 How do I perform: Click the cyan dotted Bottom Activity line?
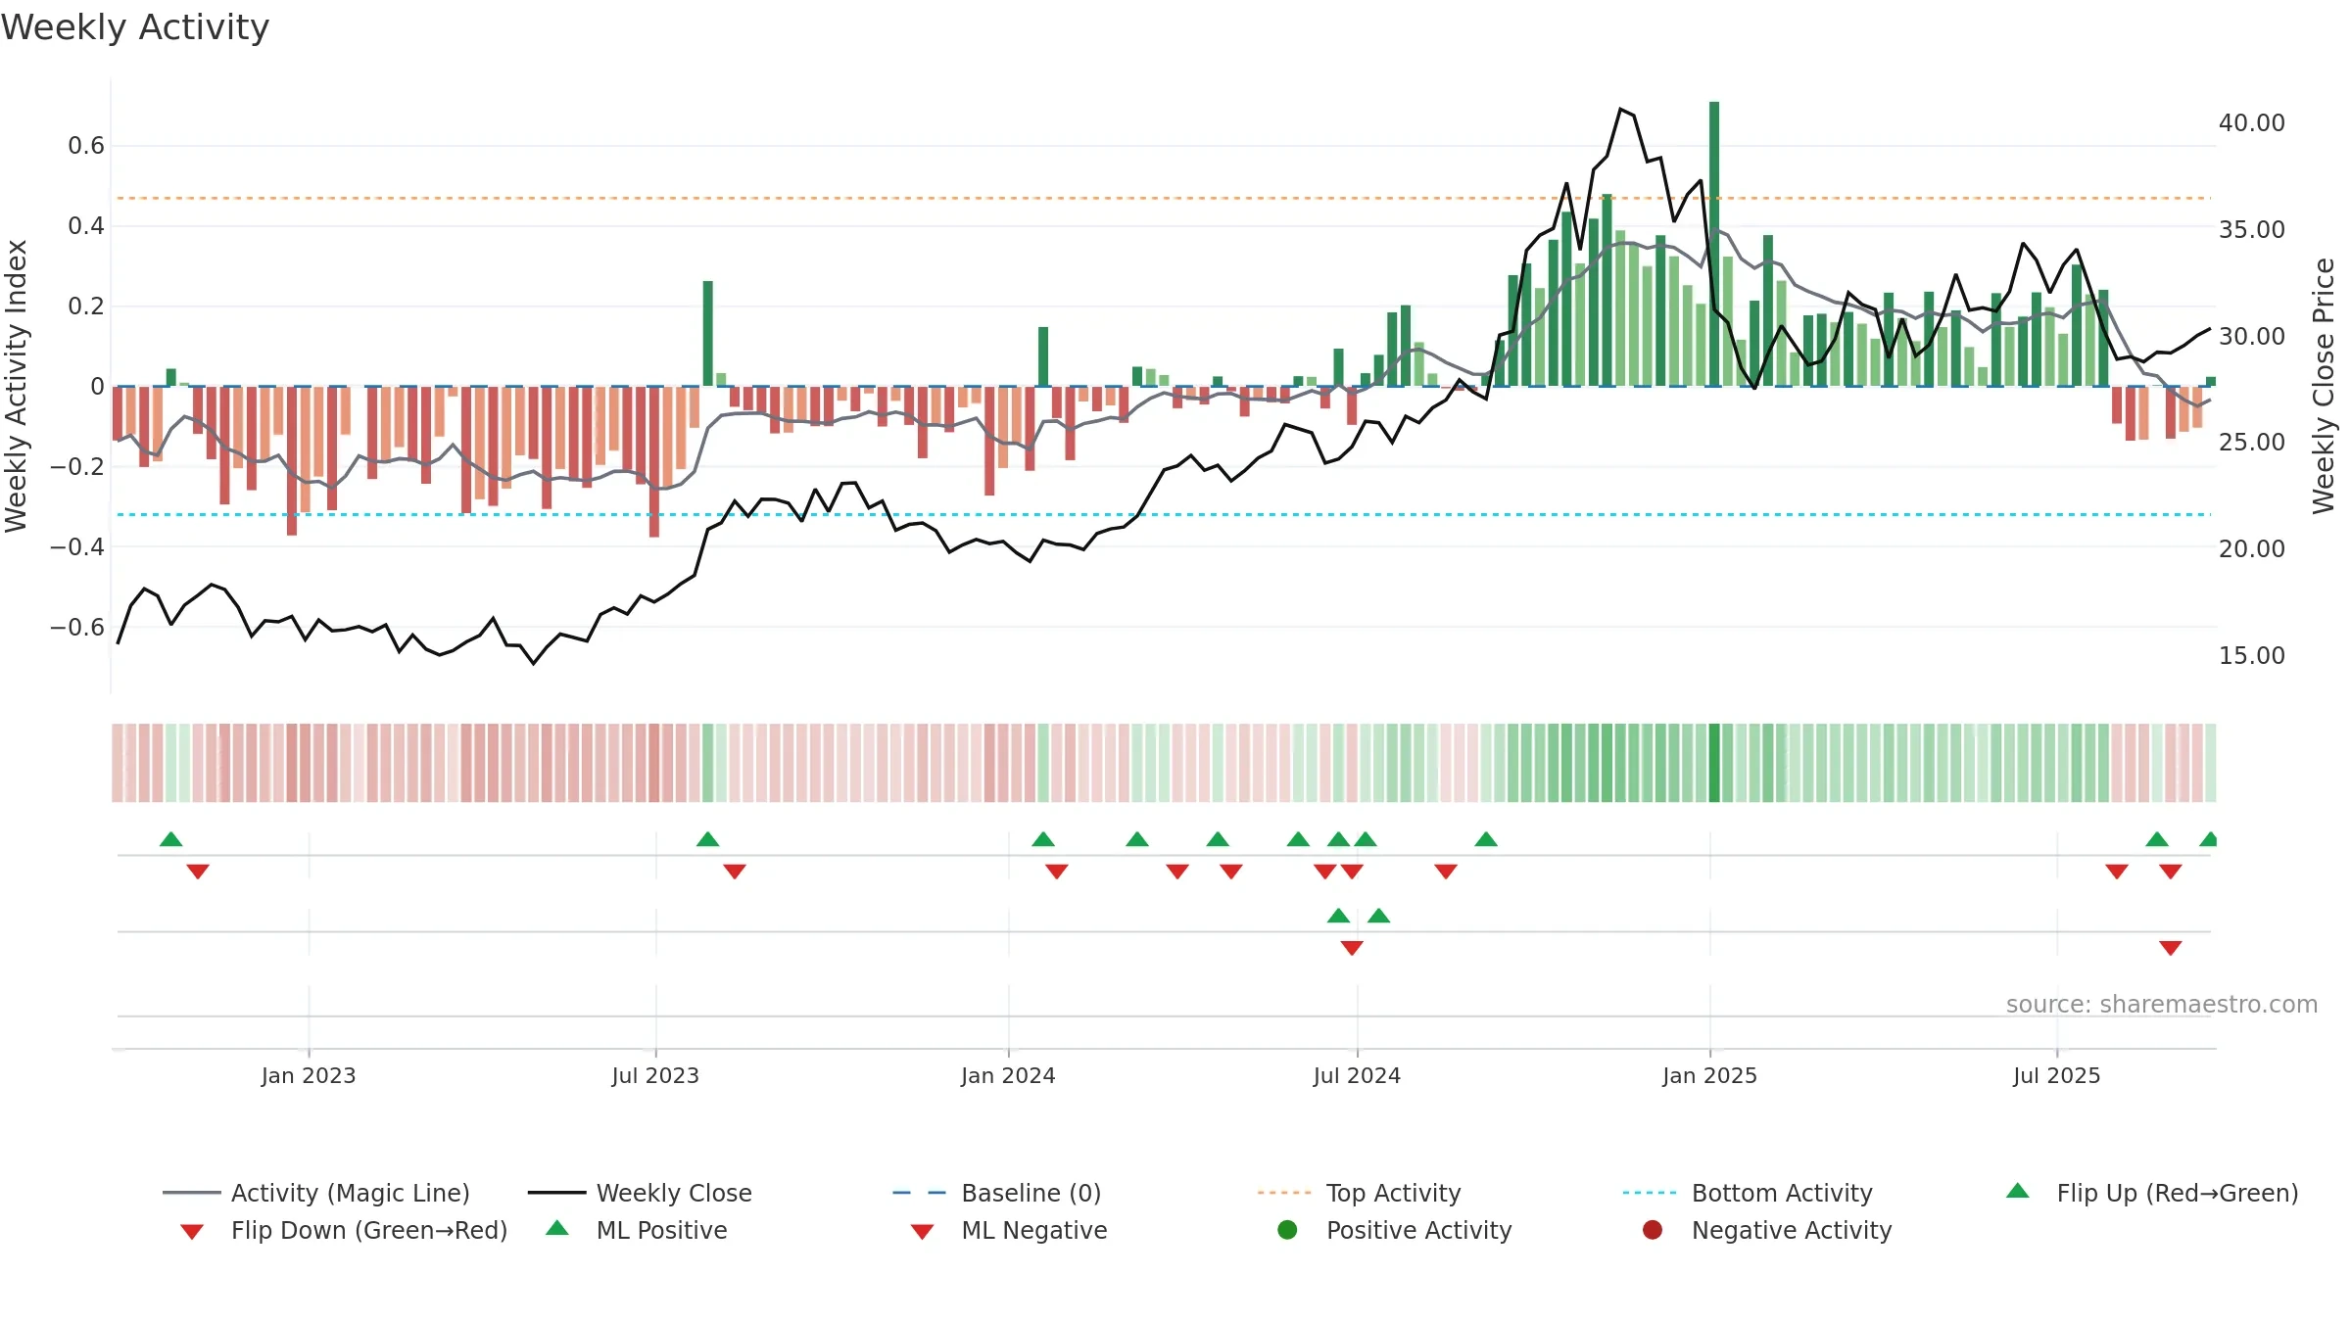(1164, 514)
